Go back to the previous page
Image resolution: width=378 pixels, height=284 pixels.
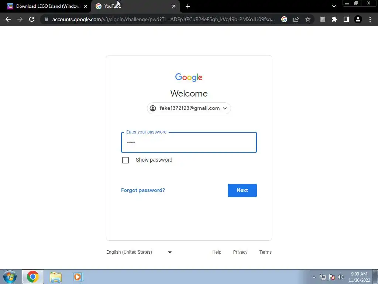(8, 19)
